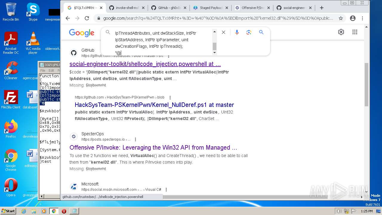Open Google quick settings gear

click(x=341, y=32)
